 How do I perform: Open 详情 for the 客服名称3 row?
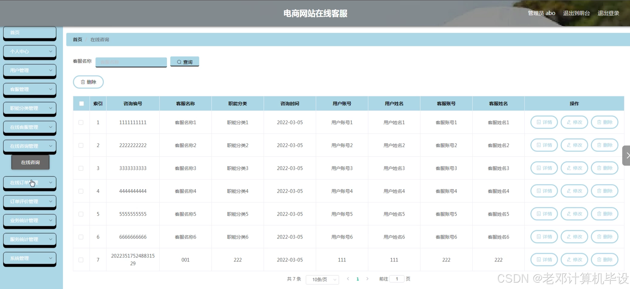click(544, 168)
